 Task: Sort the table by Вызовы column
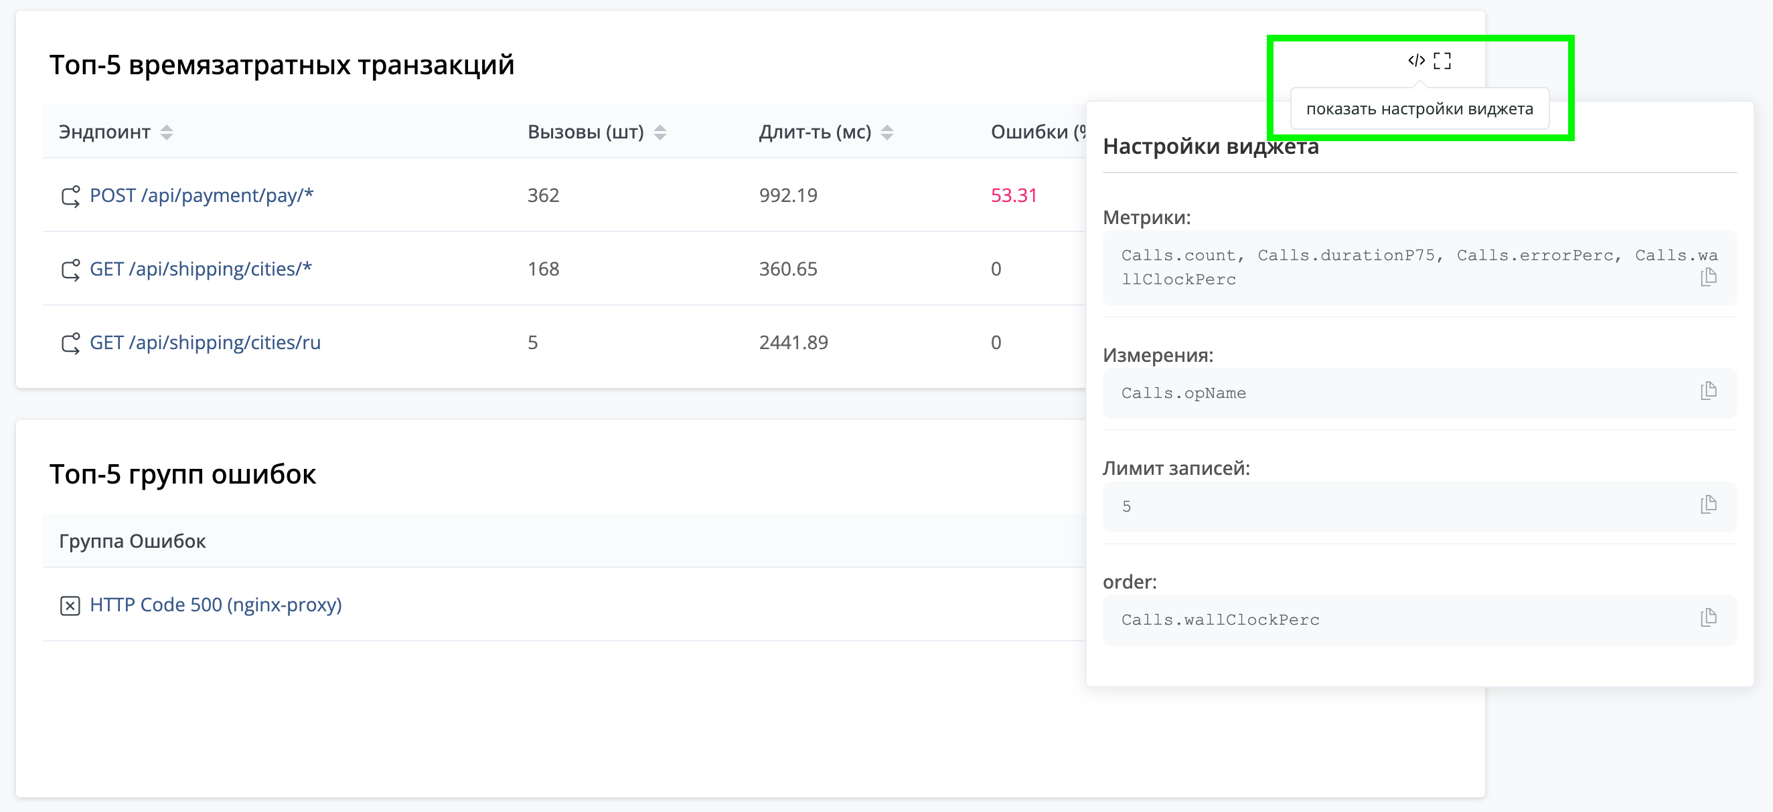pyautogui.click(x=660, y=132)
